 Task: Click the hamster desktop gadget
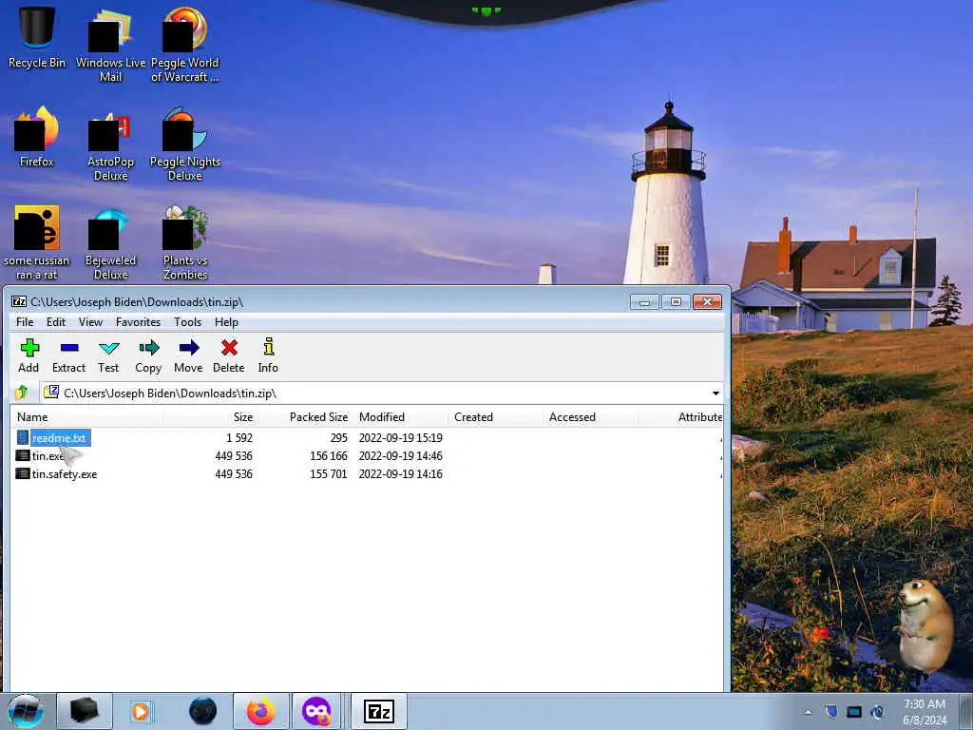(925, 624)
